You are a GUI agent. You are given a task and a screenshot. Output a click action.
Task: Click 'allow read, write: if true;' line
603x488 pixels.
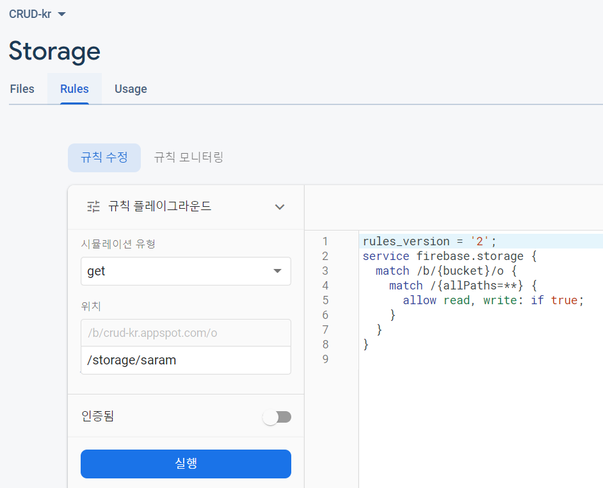pos(494,300)
